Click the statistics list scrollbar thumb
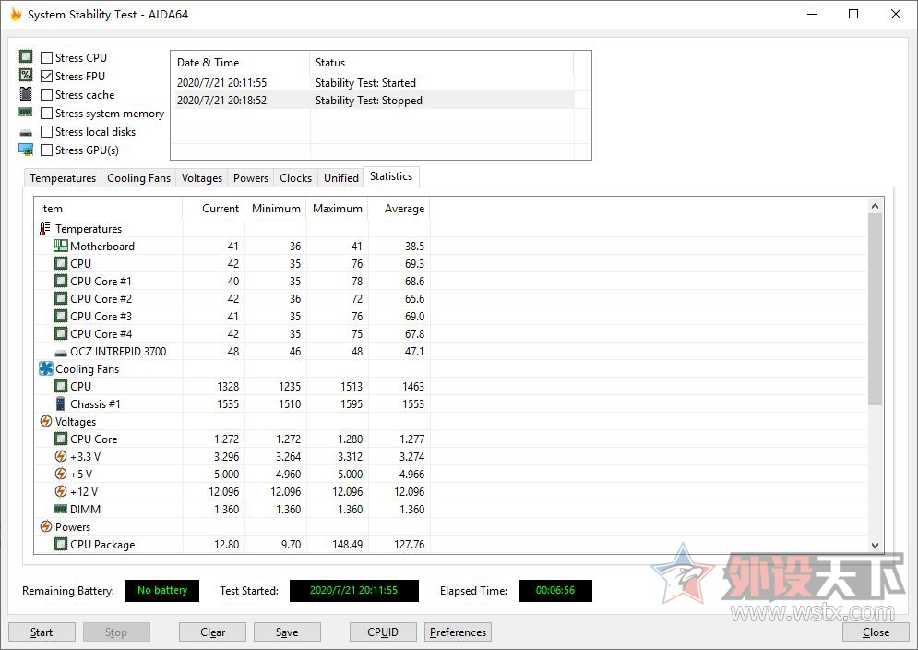The width and height of the screenshot is (918, 650). tap(875, 309)
